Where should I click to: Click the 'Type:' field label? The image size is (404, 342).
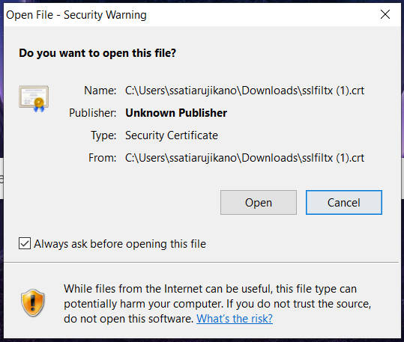(x=103, y=135)
